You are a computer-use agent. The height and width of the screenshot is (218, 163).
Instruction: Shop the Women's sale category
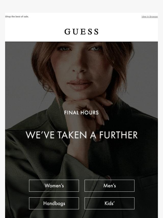tap(54, 186)
